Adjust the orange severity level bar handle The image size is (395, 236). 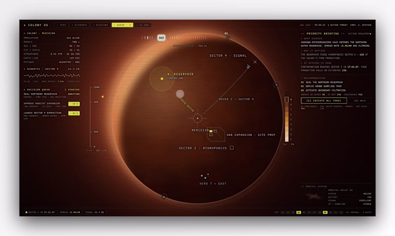click(x=287, y=100)
